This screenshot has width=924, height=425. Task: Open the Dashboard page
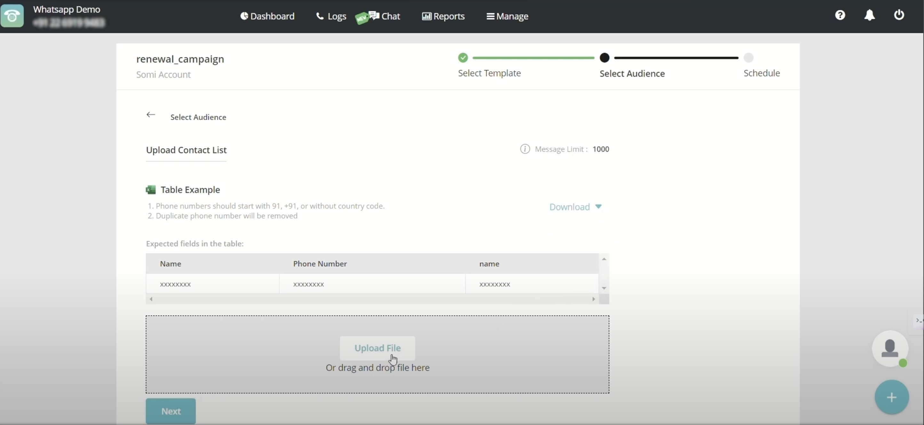267,16
